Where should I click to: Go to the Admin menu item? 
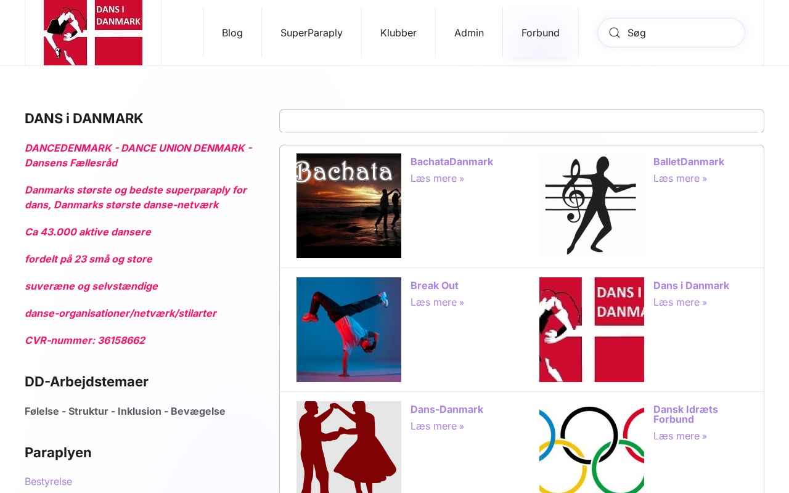[469, 33]
